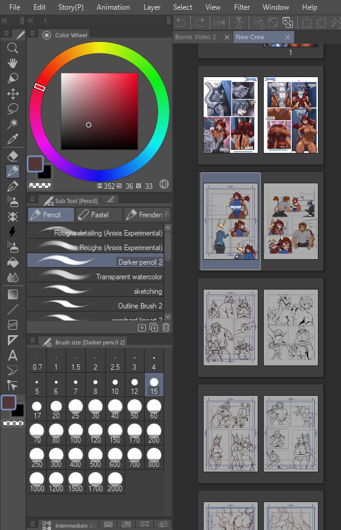
Task: Select the Gradient square tool
Action: (13, 294)
